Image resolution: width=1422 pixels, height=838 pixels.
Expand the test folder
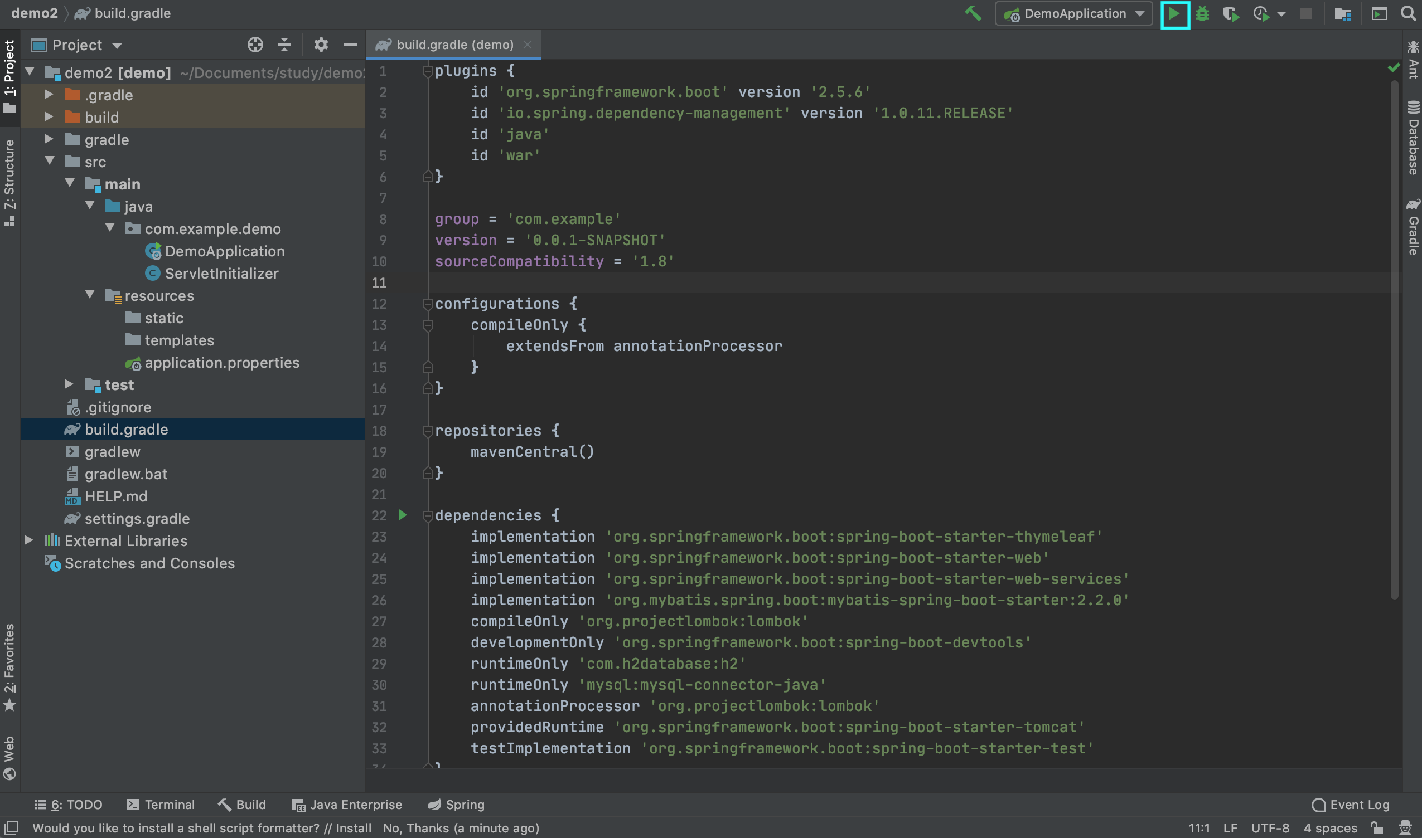(x=69, y=384)
